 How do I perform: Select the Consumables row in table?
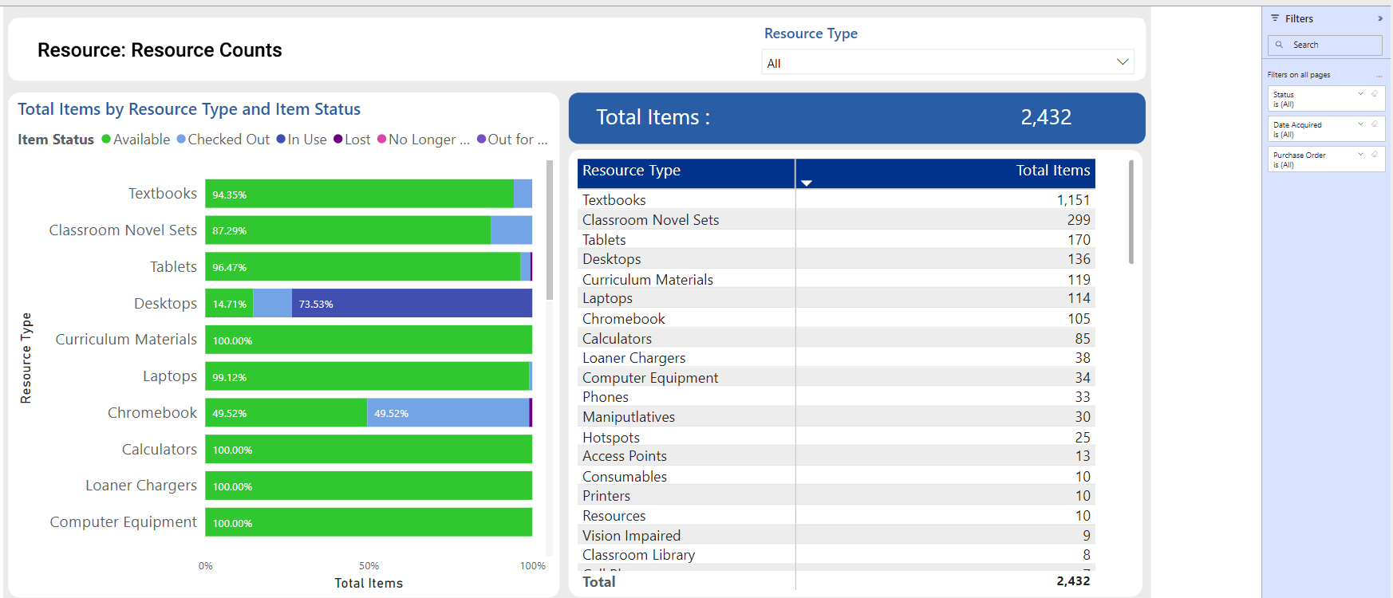coord(836,476)
